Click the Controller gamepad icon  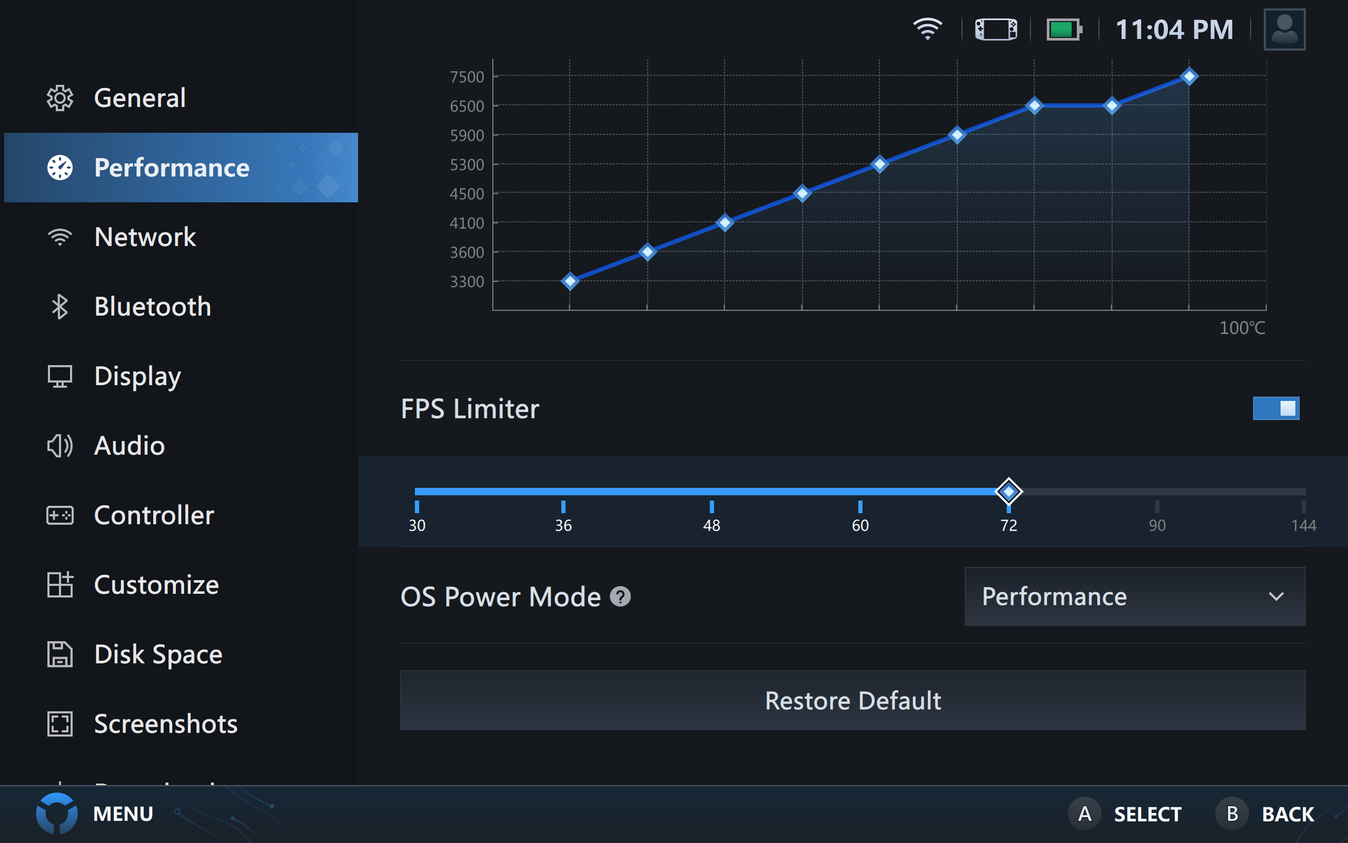point(60,516)
